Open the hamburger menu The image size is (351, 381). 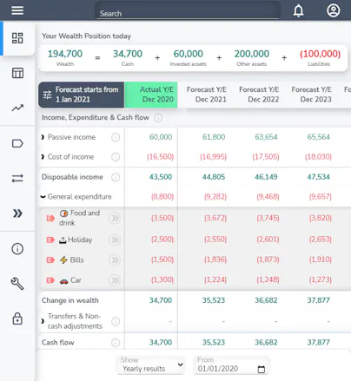(17, 10)
